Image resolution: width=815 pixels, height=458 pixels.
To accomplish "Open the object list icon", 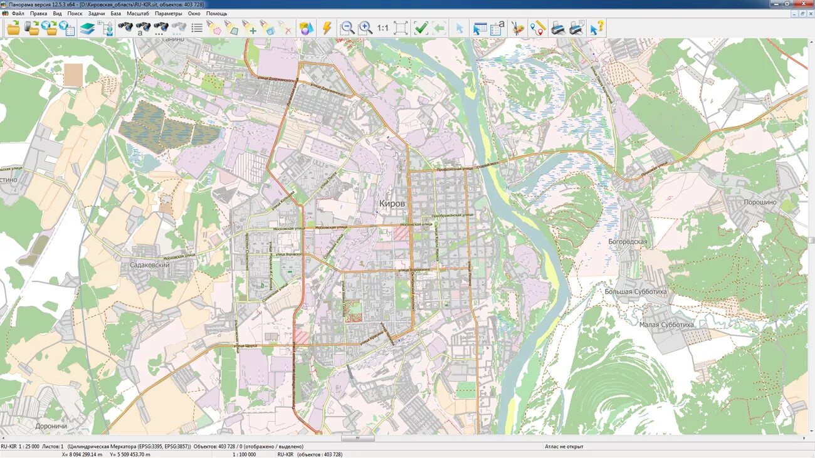I will [x=197, y=28].
